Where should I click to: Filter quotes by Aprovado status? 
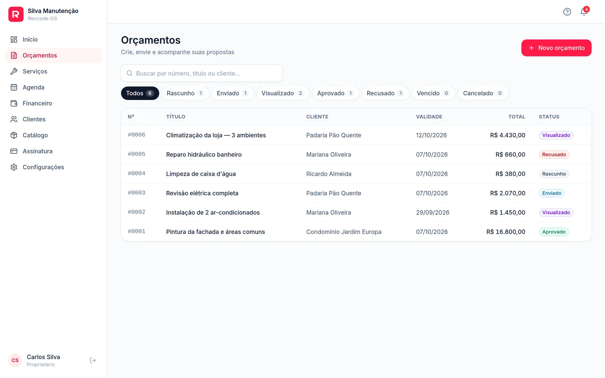335,93
